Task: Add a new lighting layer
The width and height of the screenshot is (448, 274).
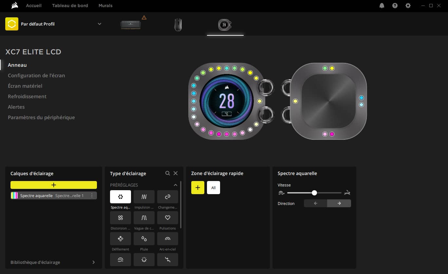Action: (x=54, y=185)
